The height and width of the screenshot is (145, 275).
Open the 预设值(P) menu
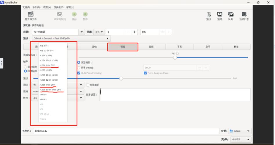point(58,7)
